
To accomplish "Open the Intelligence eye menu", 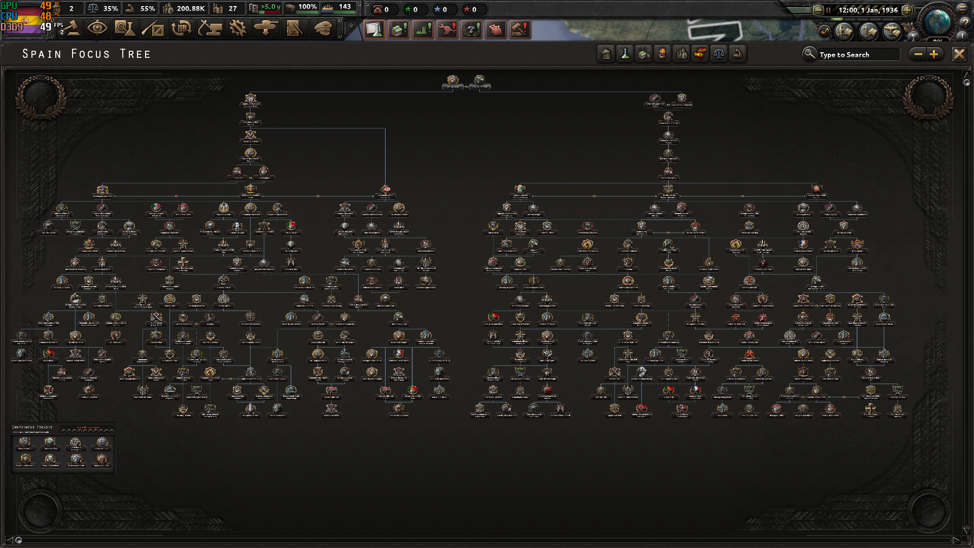I will coord(97,28).
